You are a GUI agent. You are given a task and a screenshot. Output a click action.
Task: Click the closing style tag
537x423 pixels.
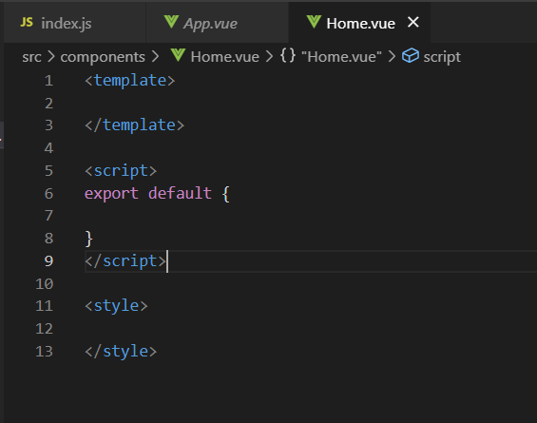point(121,352)
